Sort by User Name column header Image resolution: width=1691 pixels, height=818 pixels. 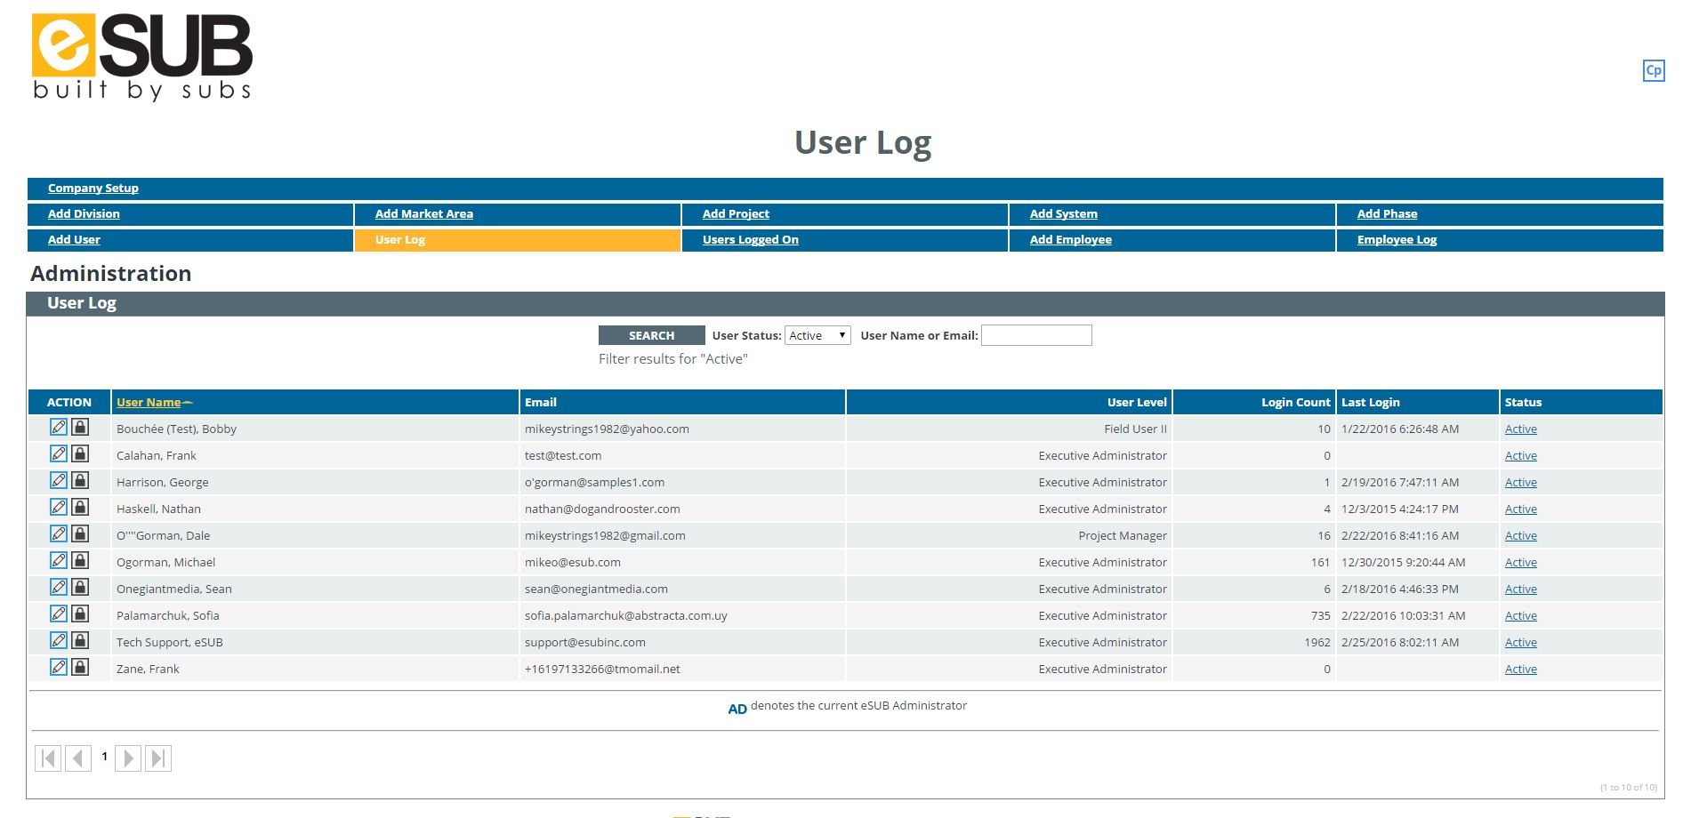149,402
